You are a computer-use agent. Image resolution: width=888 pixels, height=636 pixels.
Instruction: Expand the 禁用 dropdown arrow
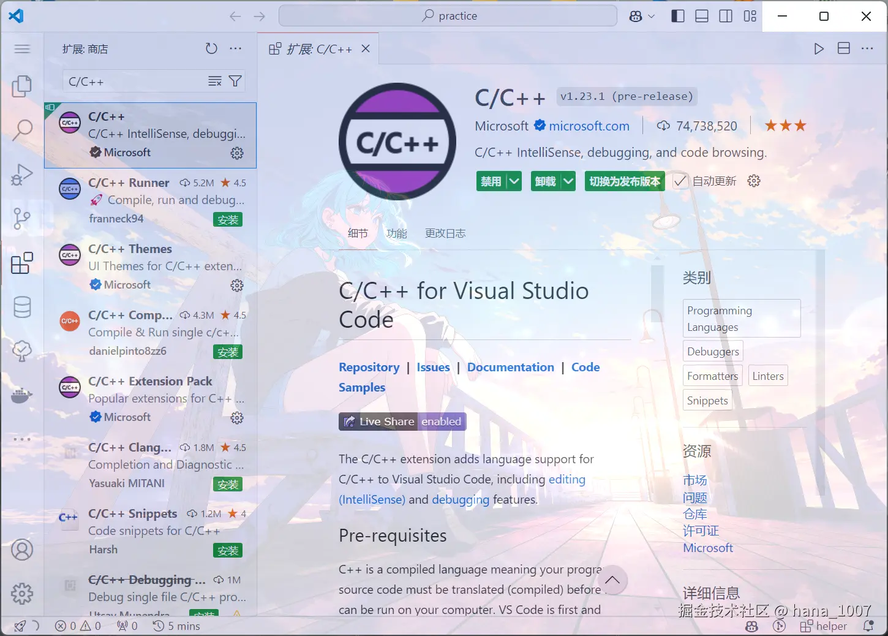click(x=514, y=181)
